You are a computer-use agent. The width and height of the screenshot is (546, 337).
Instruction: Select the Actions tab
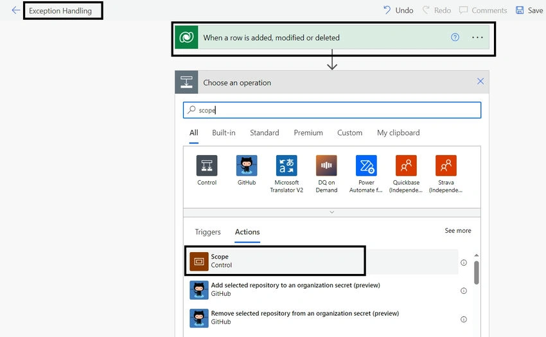pos(247,232)
